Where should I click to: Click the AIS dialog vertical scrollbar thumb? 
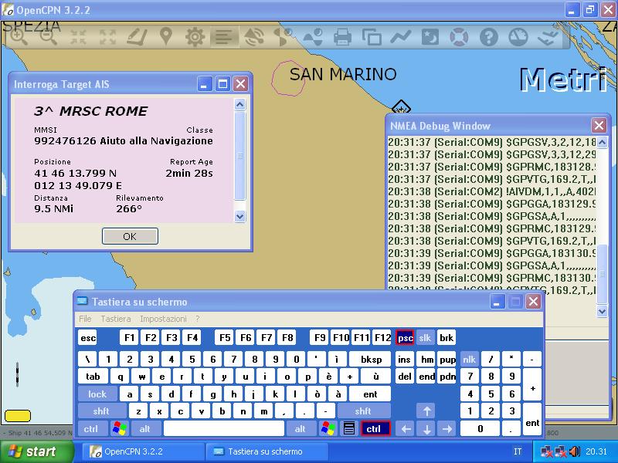click(x=240, y=156)
